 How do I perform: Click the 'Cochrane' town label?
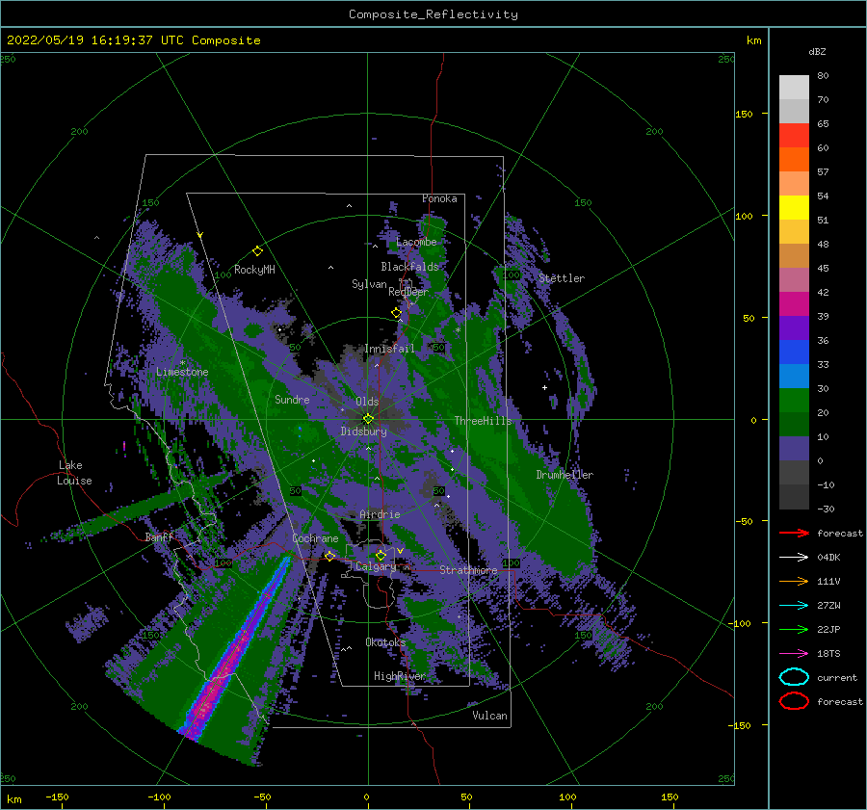click(315, 538)
